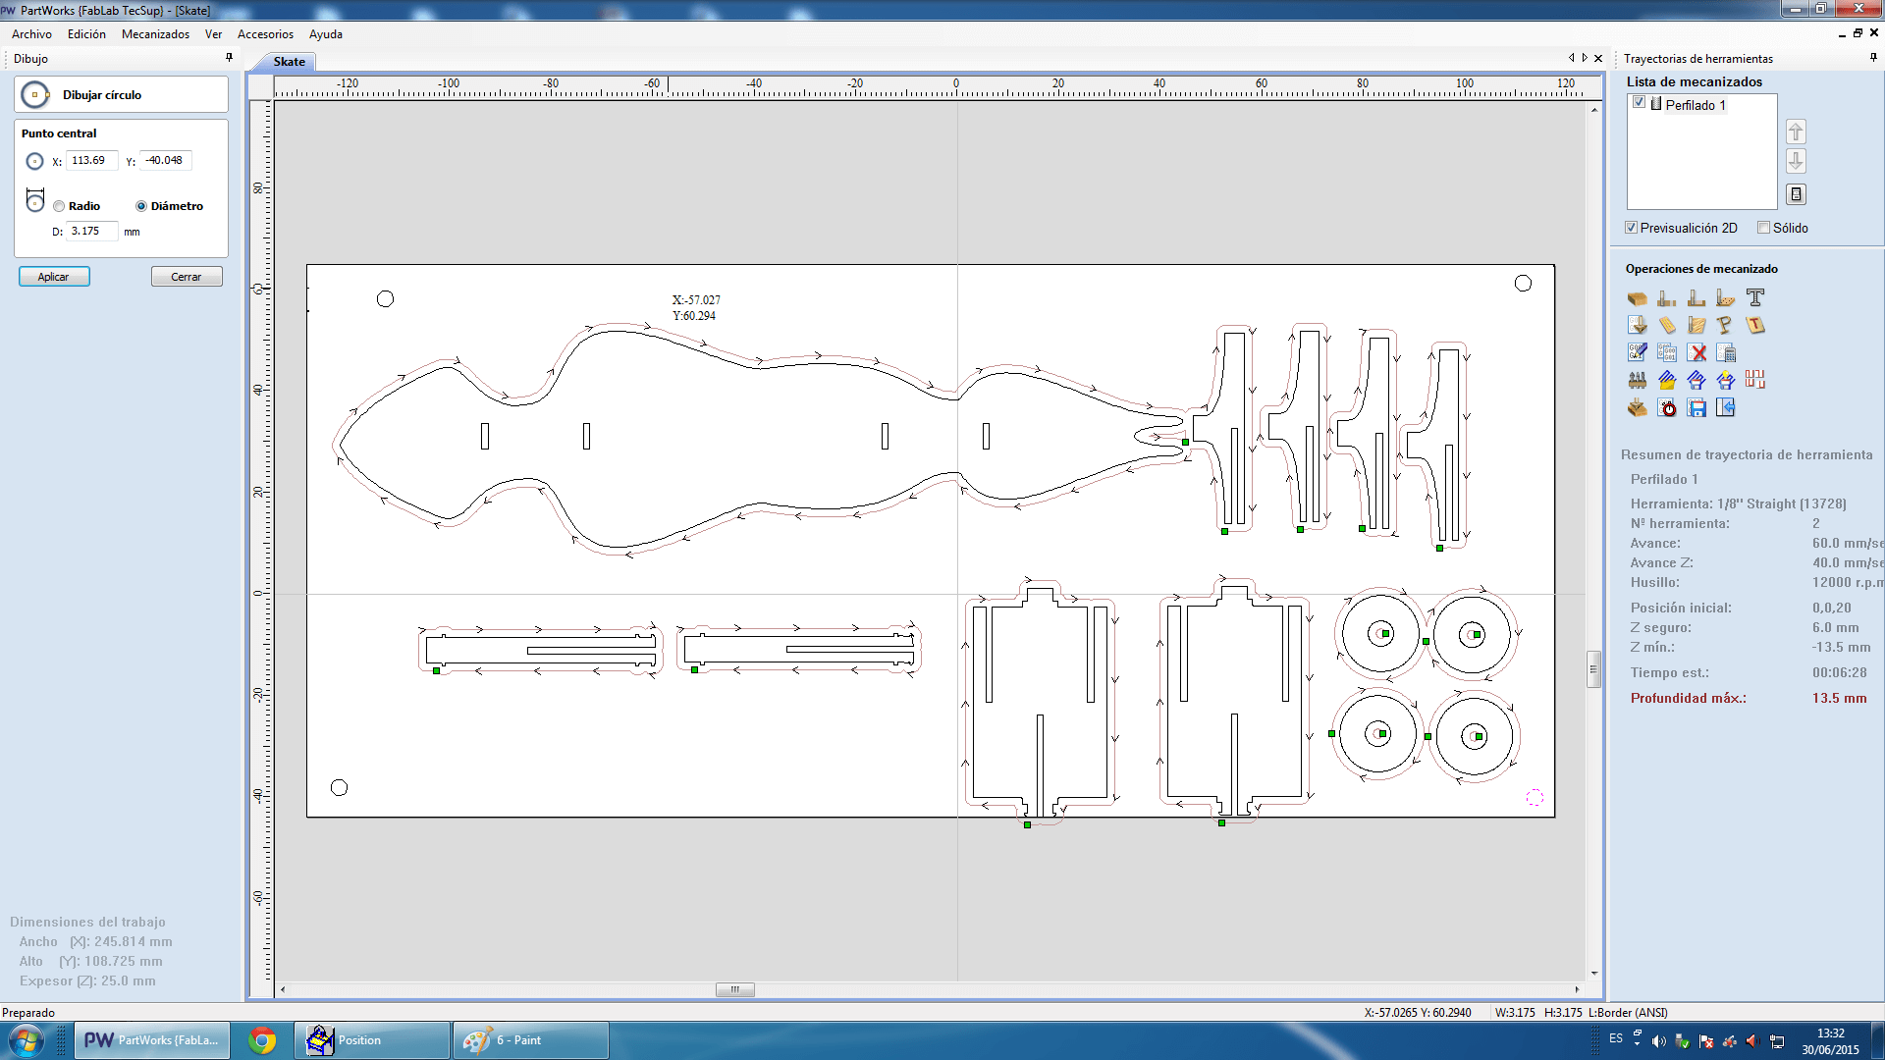Image resolution: width=1885 pixels, height=1060 pixels.
Task: Toggle pin on Trayectorias de herramientas panel
Action: [1873, 58]
